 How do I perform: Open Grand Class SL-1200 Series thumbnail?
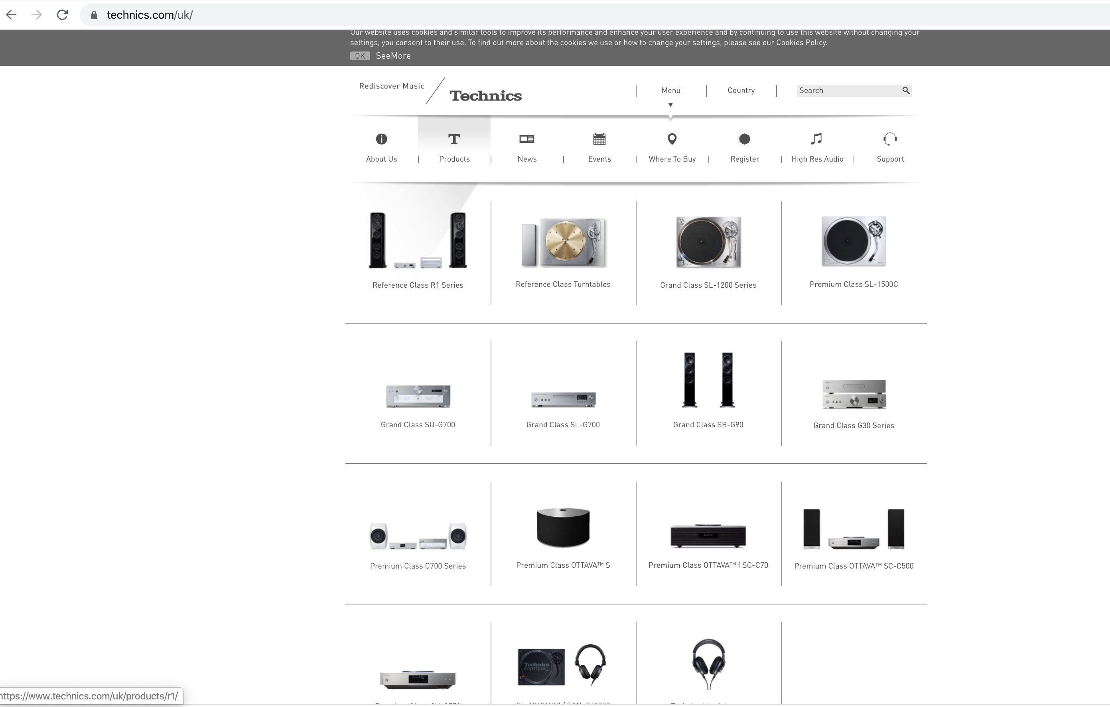(708, 242)
